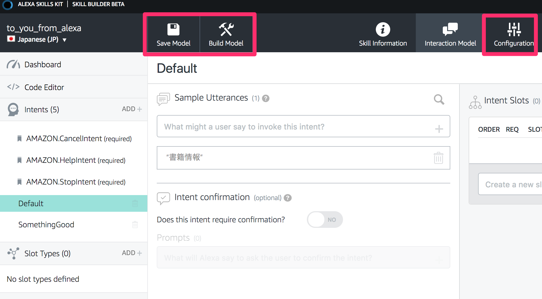Click the Intent confirmation checkmark bubble icon
Viewport: 542px width, 299px height.
[163, 199]
